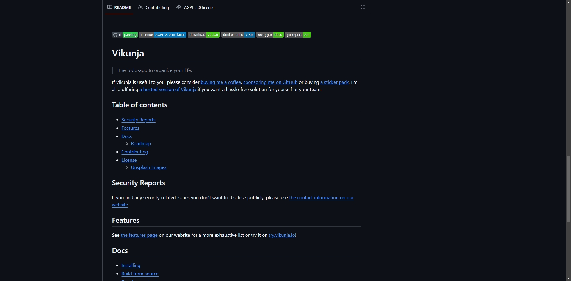The image size is (571, 281).
Task: Click the Vikunja main heading
Action: pyautogui.click(x=128, y=53)
